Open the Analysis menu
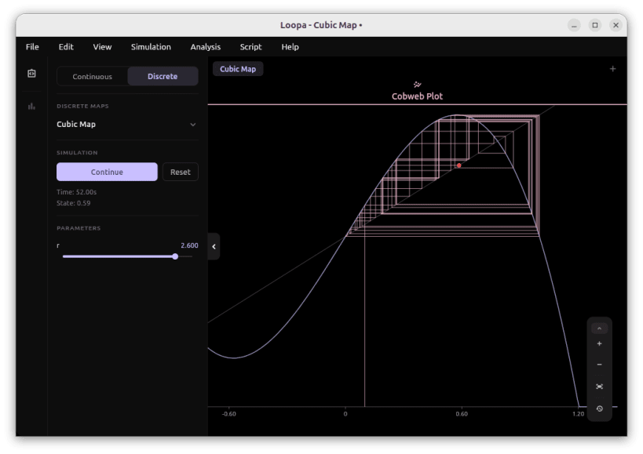Viewport: 643px width, 454px height. point(206,47)
